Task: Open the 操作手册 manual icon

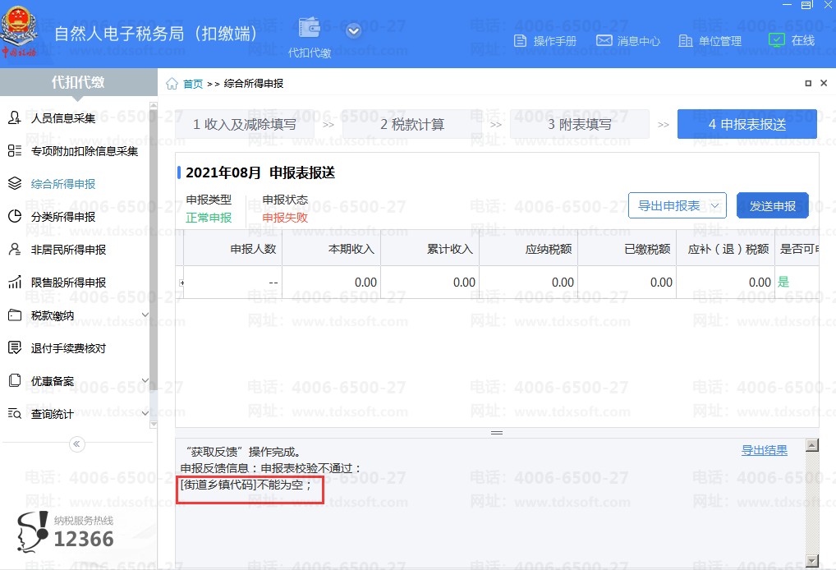Action: click(x=520, y=41)
